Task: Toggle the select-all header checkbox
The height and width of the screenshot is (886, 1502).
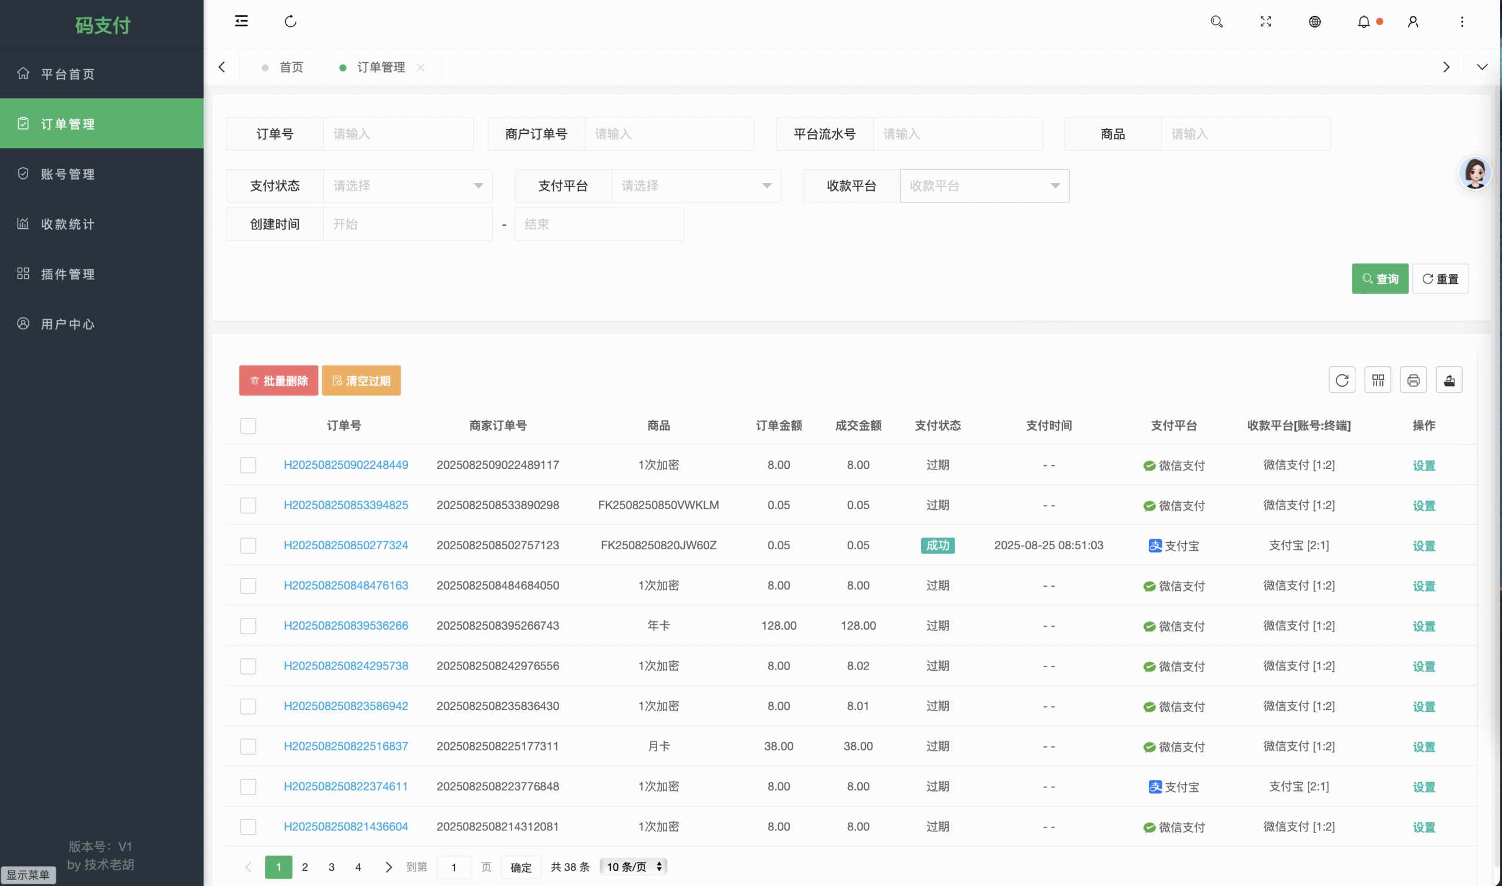Action: pos(248,425)
